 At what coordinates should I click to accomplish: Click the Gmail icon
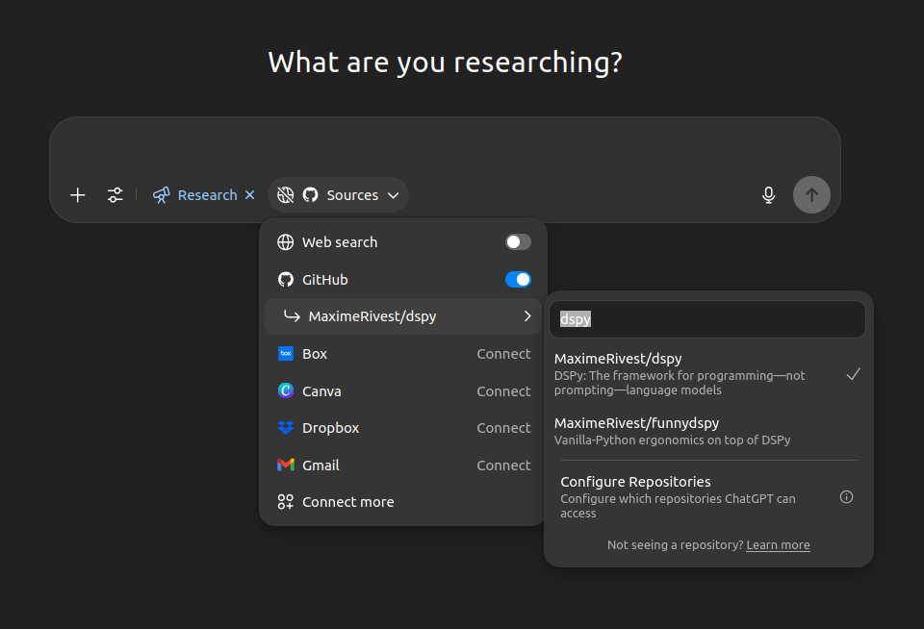click(286, 465)
